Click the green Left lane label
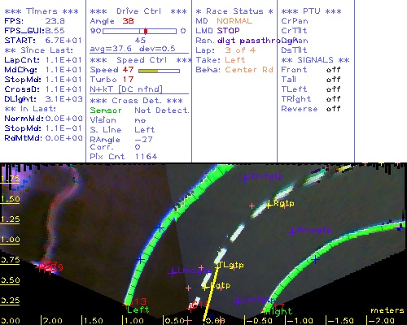 [138, 310]
